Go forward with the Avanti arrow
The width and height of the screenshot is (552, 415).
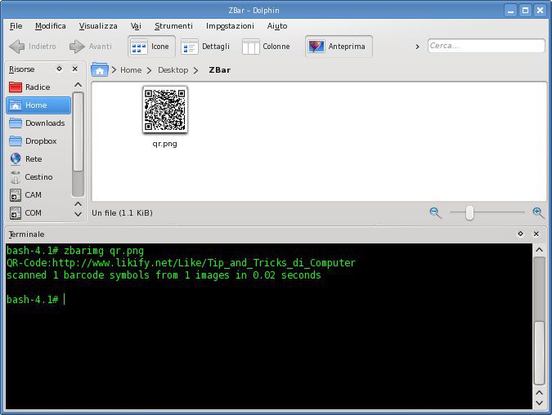(x=91, y=47)
